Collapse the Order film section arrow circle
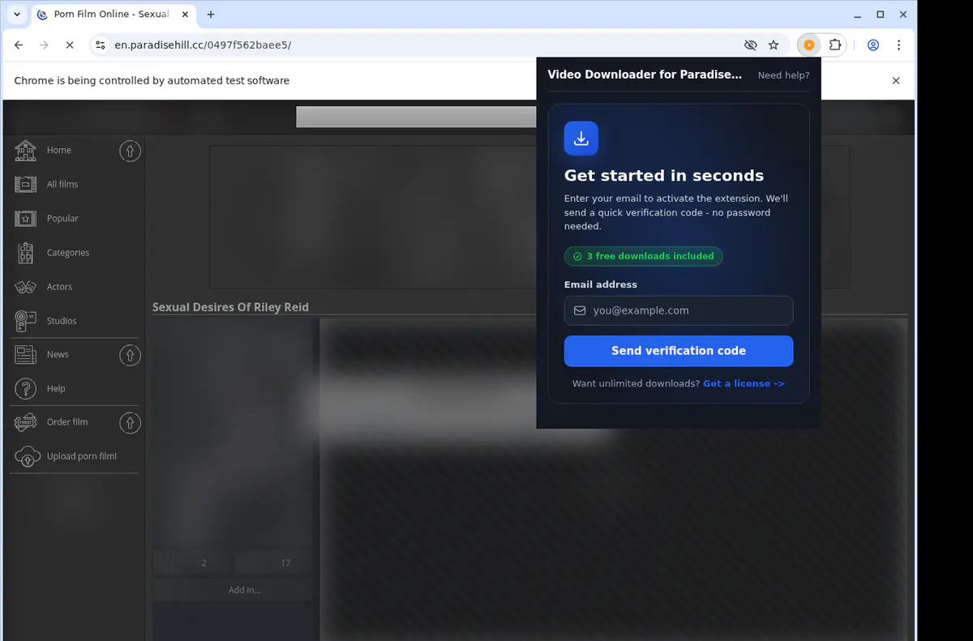Viewport: 973px width, 641px height. coord(130,422)
